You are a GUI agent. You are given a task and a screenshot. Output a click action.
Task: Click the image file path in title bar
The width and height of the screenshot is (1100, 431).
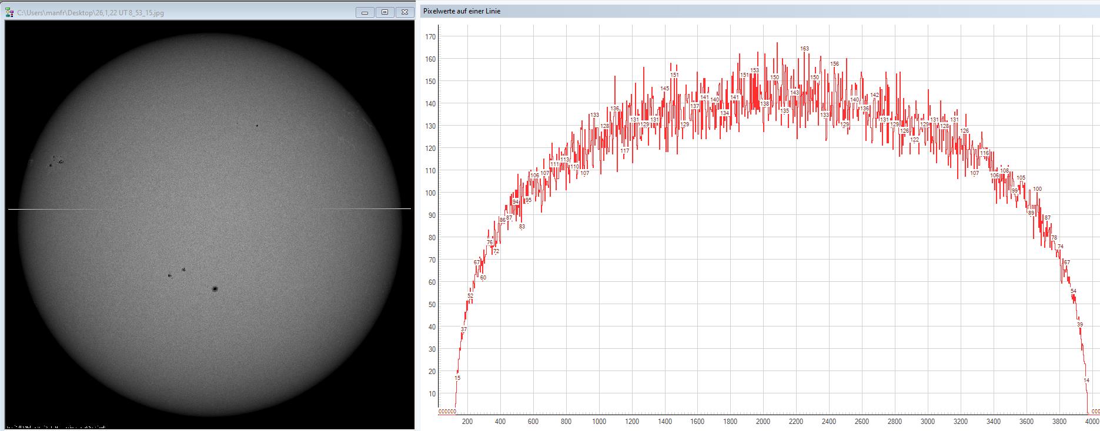91,13
